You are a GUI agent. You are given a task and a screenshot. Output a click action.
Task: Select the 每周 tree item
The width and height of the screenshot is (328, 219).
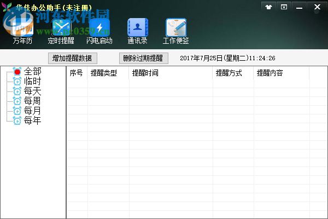point(32,101)
